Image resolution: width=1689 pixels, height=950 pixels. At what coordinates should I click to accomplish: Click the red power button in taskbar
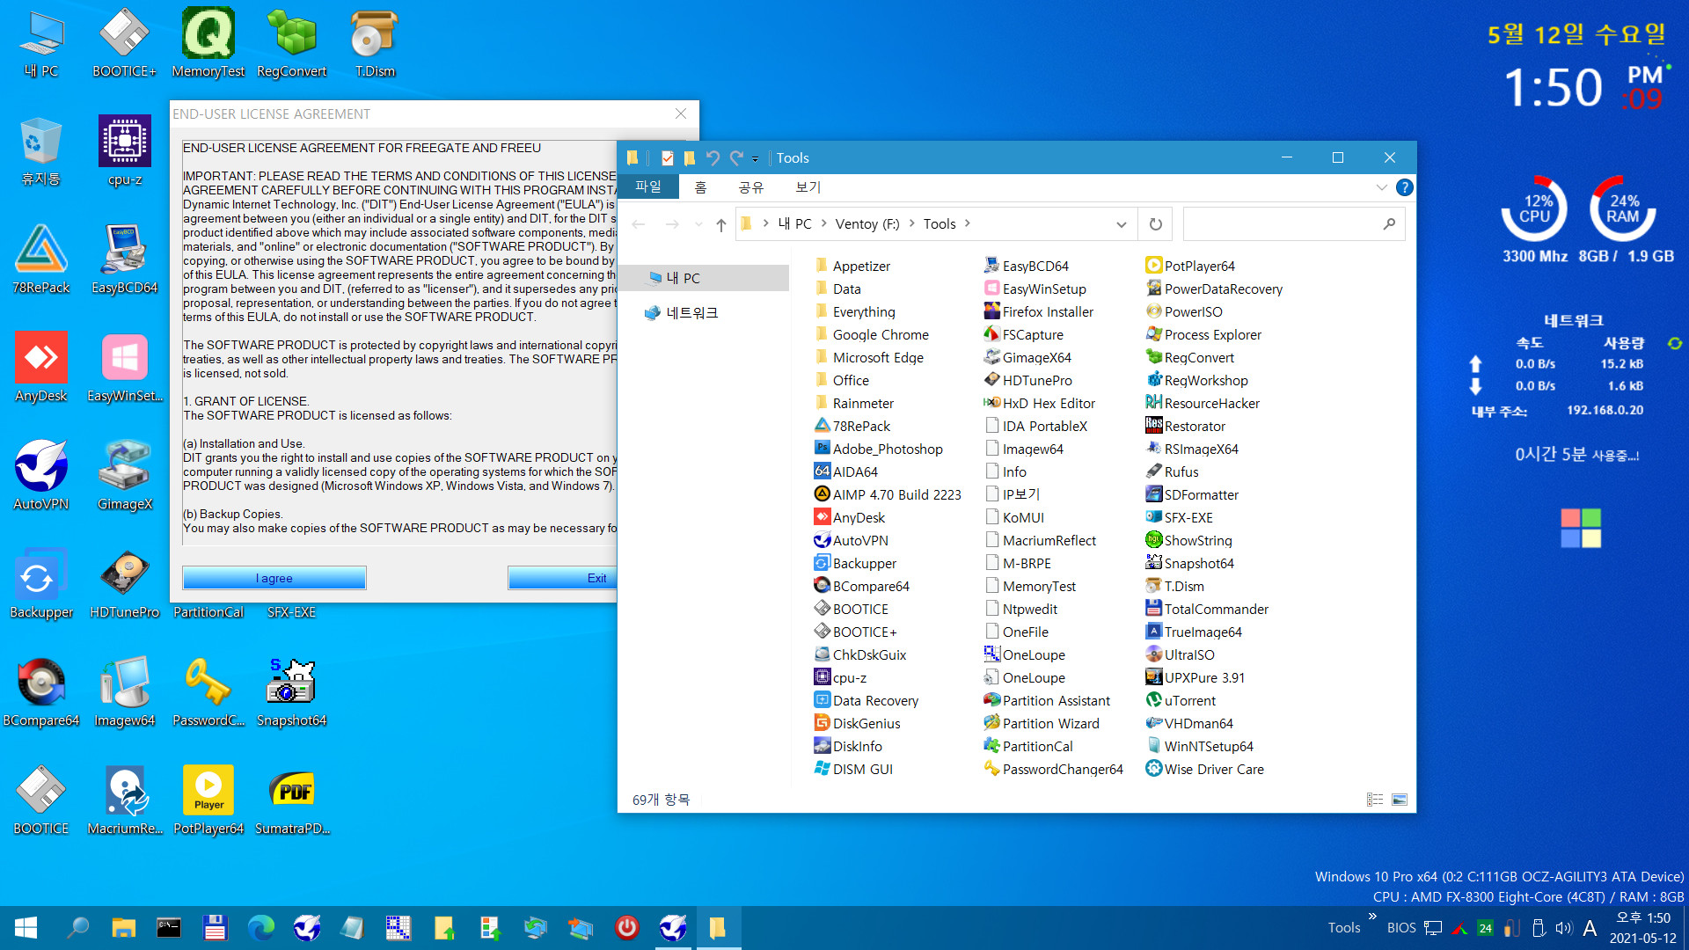click(626, 928)
